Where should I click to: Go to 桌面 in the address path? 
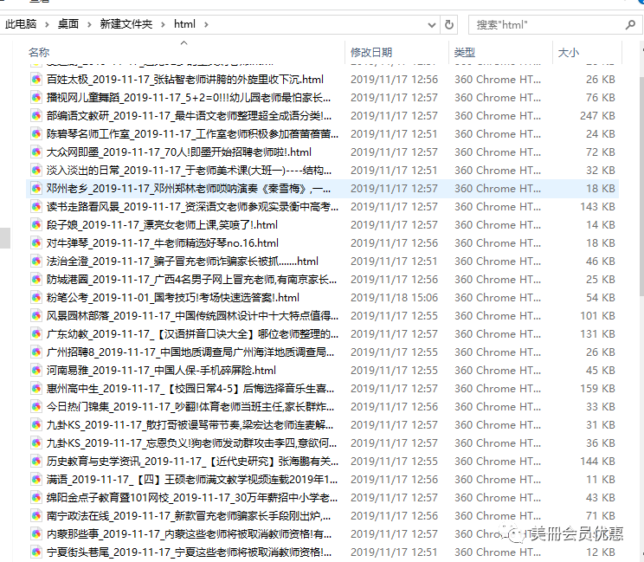click(68, 24)
